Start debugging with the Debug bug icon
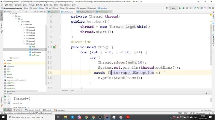 click(183, 8)
